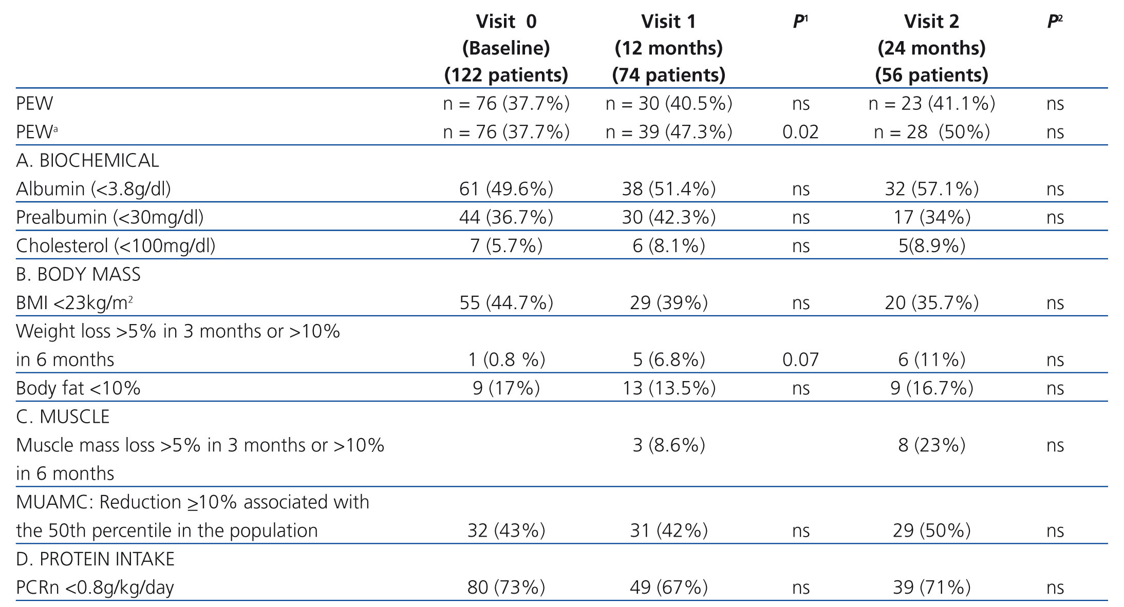The height and width of the screenshot is (607, 1124).
Task: Select the D. PROTEIN INTAKE section heading
Action: click(95, 559)
